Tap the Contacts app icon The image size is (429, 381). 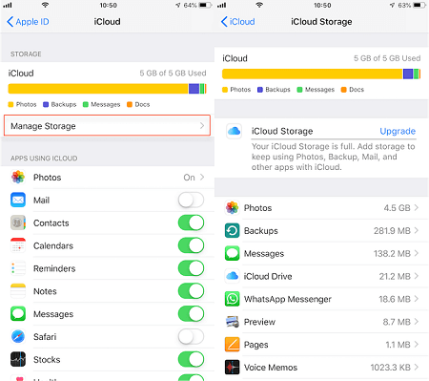pyautogui.click(x=18, y=222)
